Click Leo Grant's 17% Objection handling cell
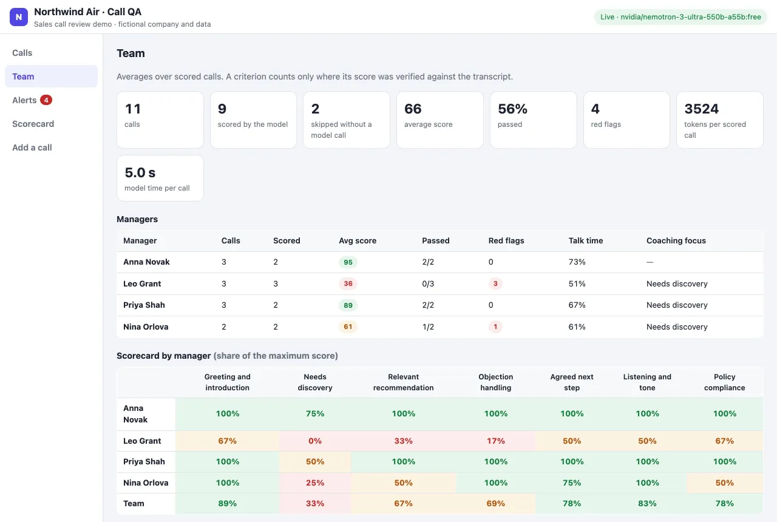Screen dimensions: 777x522 click(496, 441)
